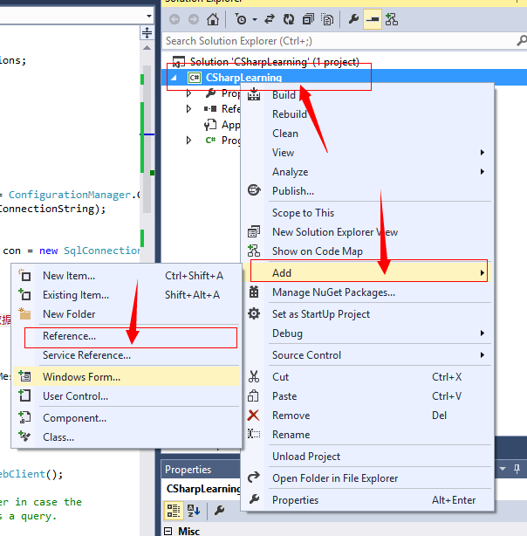This screenshot has height=536, width=527.
Task: Toggle Categorized view in Properties panel
Action: 174,511
